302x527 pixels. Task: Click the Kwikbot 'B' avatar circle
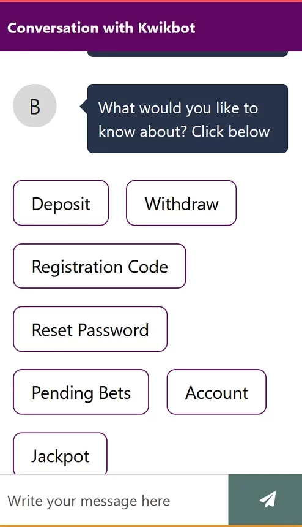34,106
